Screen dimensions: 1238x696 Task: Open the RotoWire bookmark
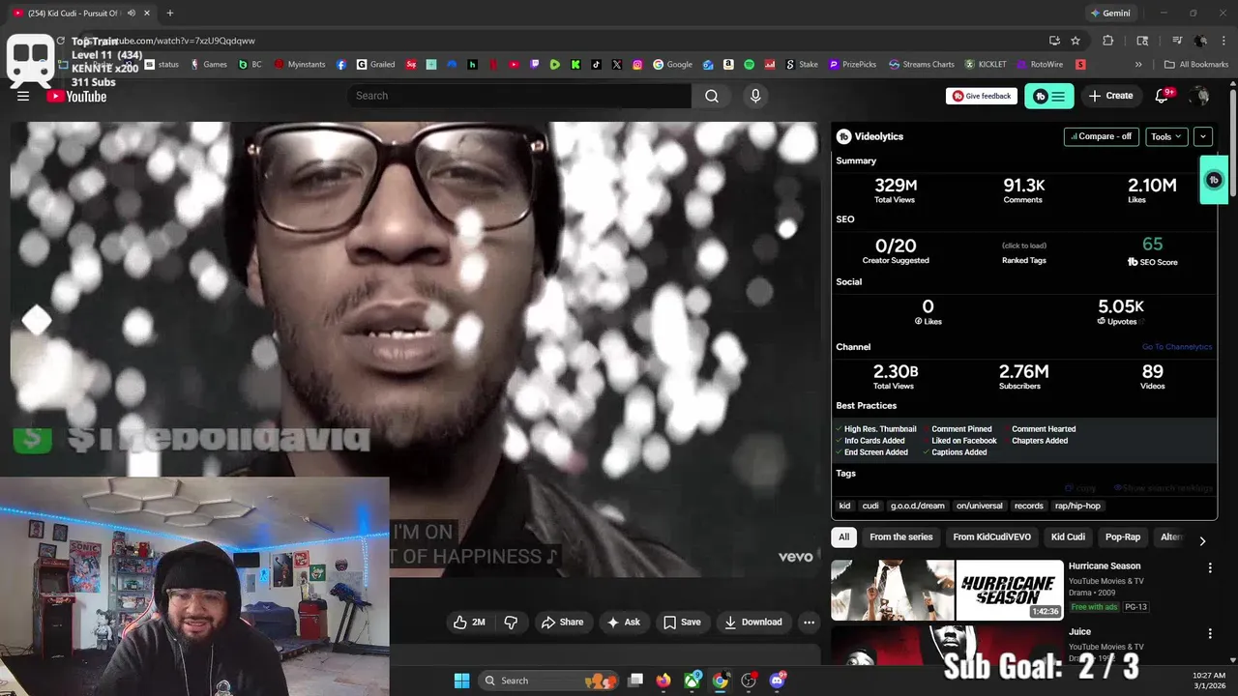tap(1041, 65)
